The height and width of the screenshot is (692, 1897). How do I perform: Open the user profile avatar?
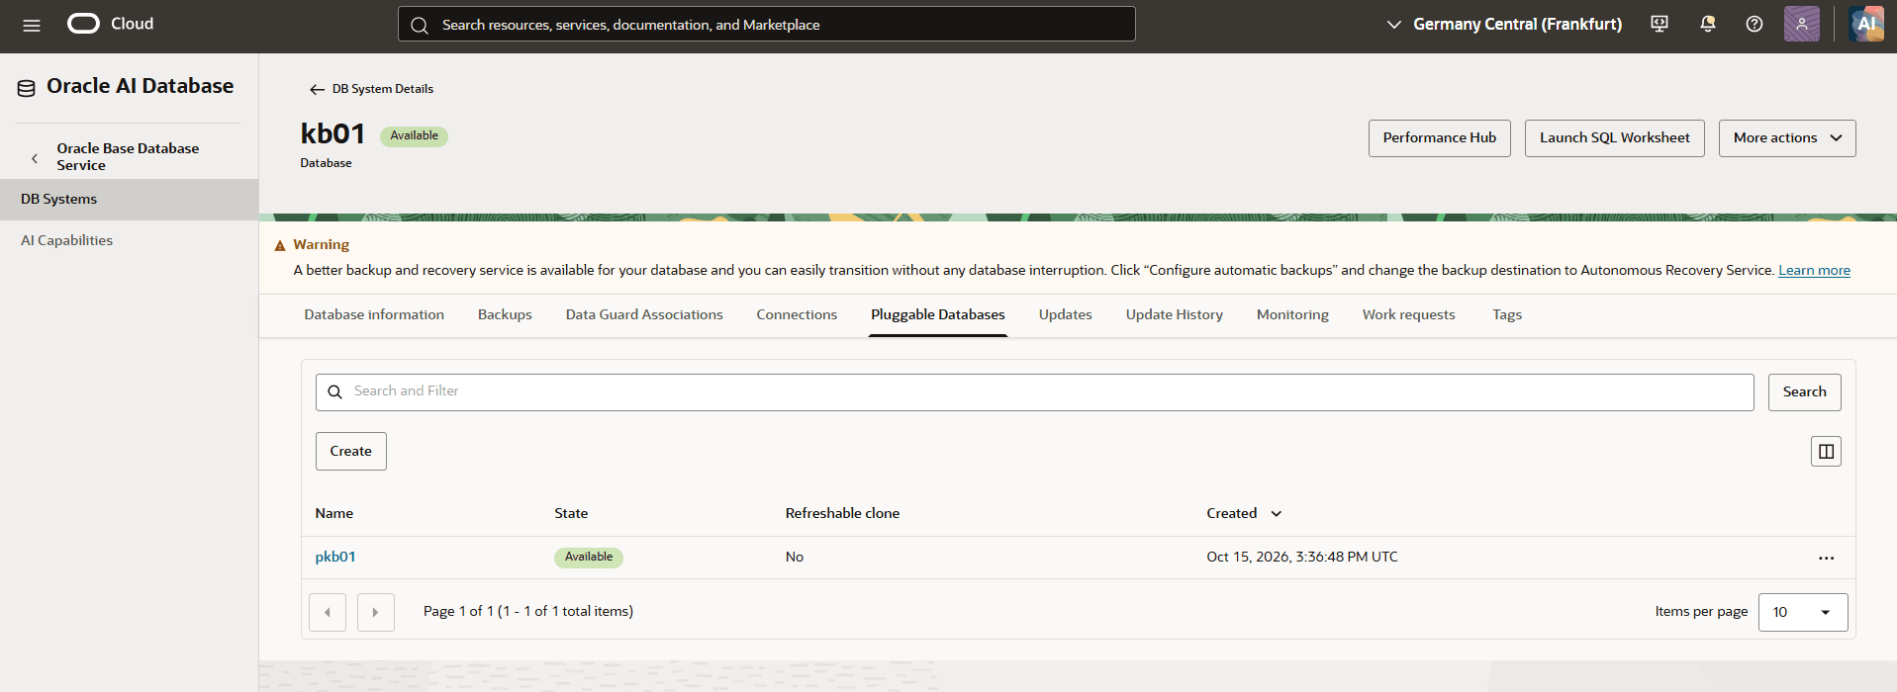[1801, 24]
